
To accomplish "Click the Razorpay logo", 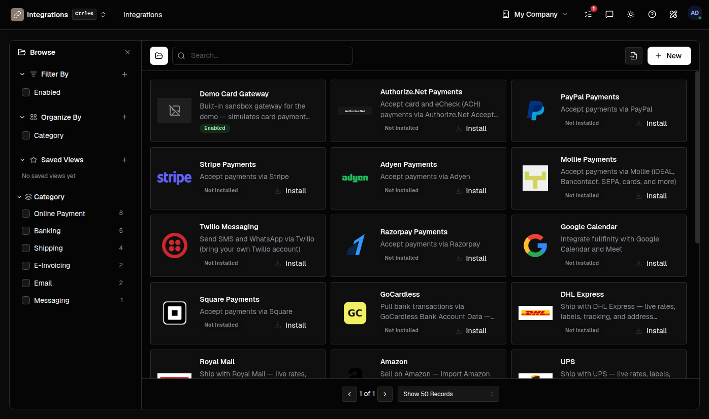I will click(x=355, y=246).
